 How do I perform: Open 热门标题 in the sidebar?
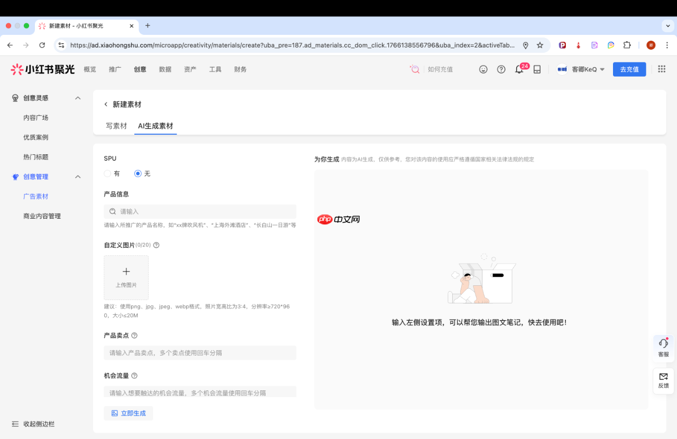(36, 157)
